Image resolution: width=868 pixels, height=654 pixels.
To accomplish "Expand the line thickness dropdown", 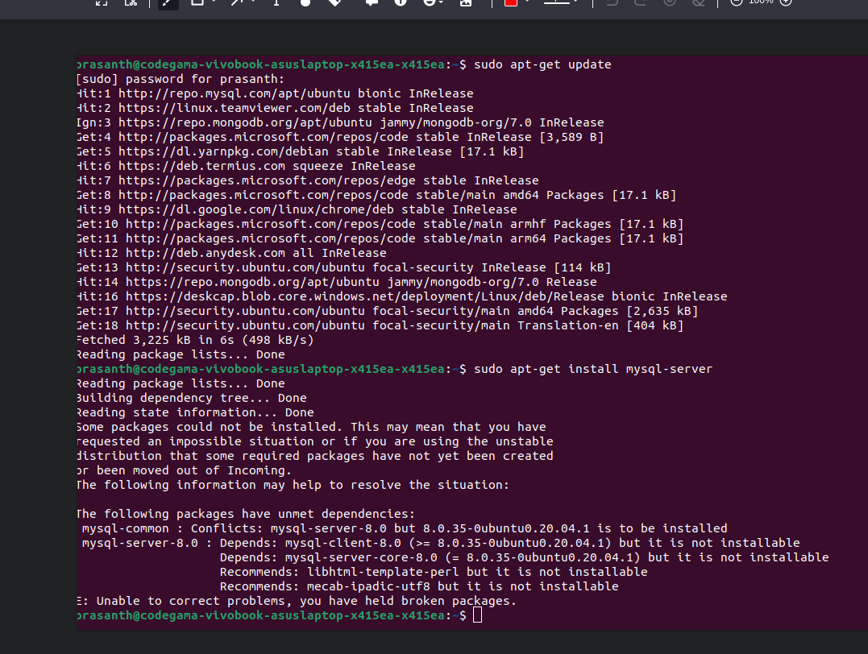I will tap(575, 3).
